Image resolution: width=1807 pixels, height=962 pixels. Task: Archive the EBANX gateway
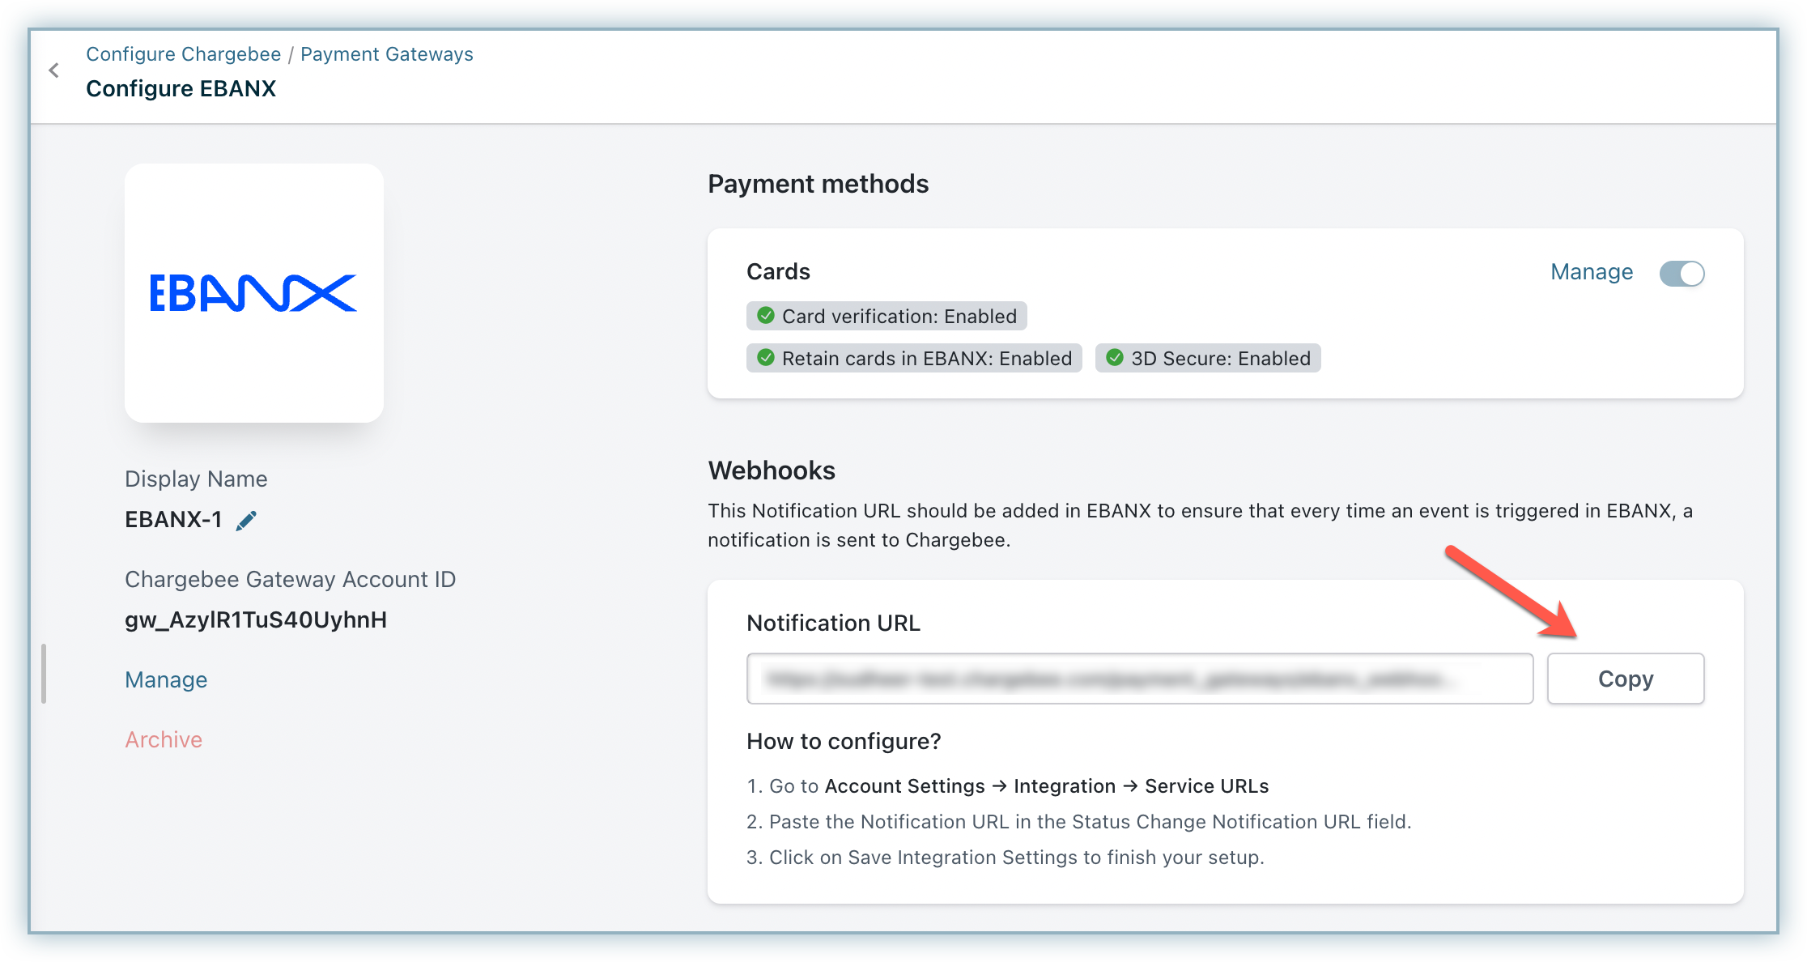(164, 739)
